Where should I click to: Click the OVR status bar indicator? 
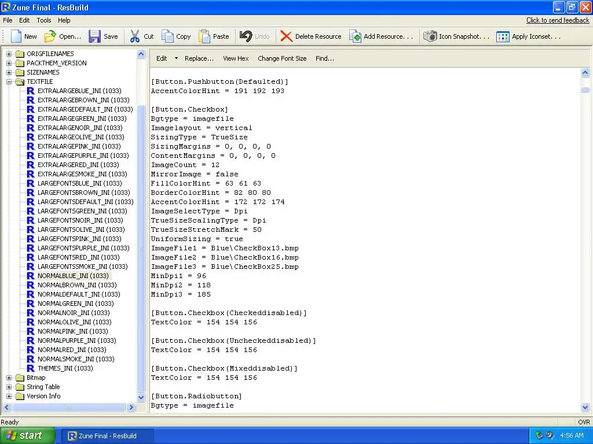(x=584, y=422)
